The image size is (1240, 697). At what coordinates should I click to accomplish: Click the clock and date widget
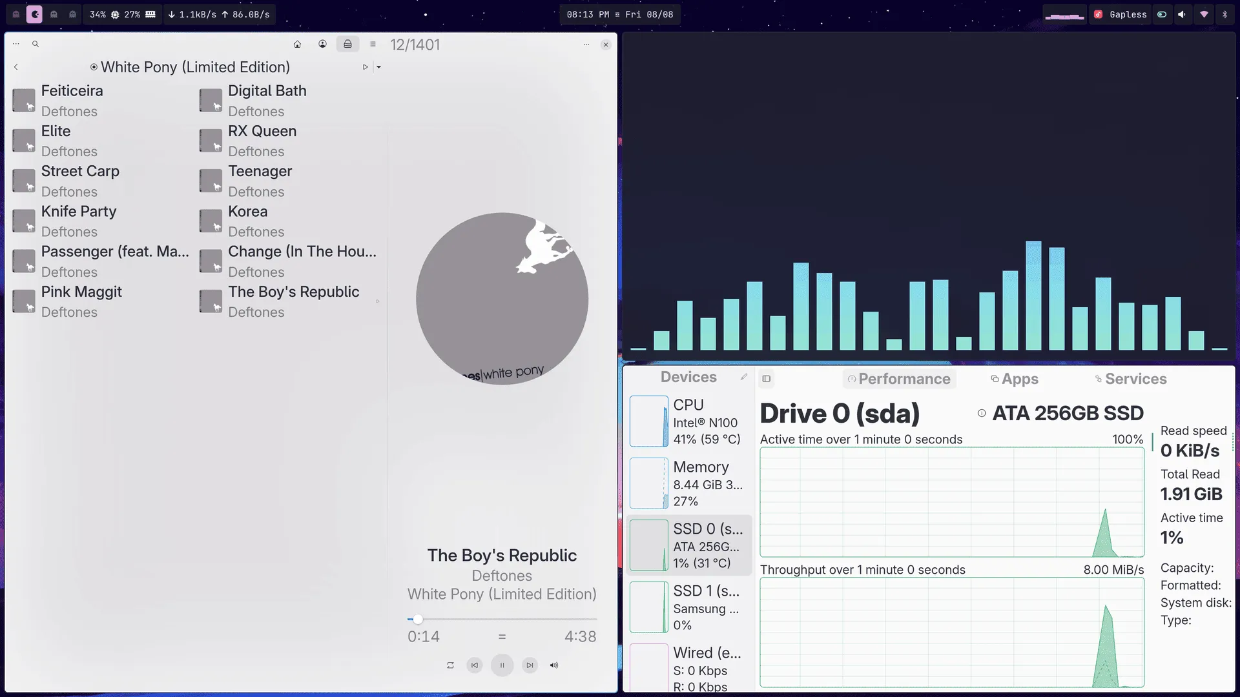(620, 14)
